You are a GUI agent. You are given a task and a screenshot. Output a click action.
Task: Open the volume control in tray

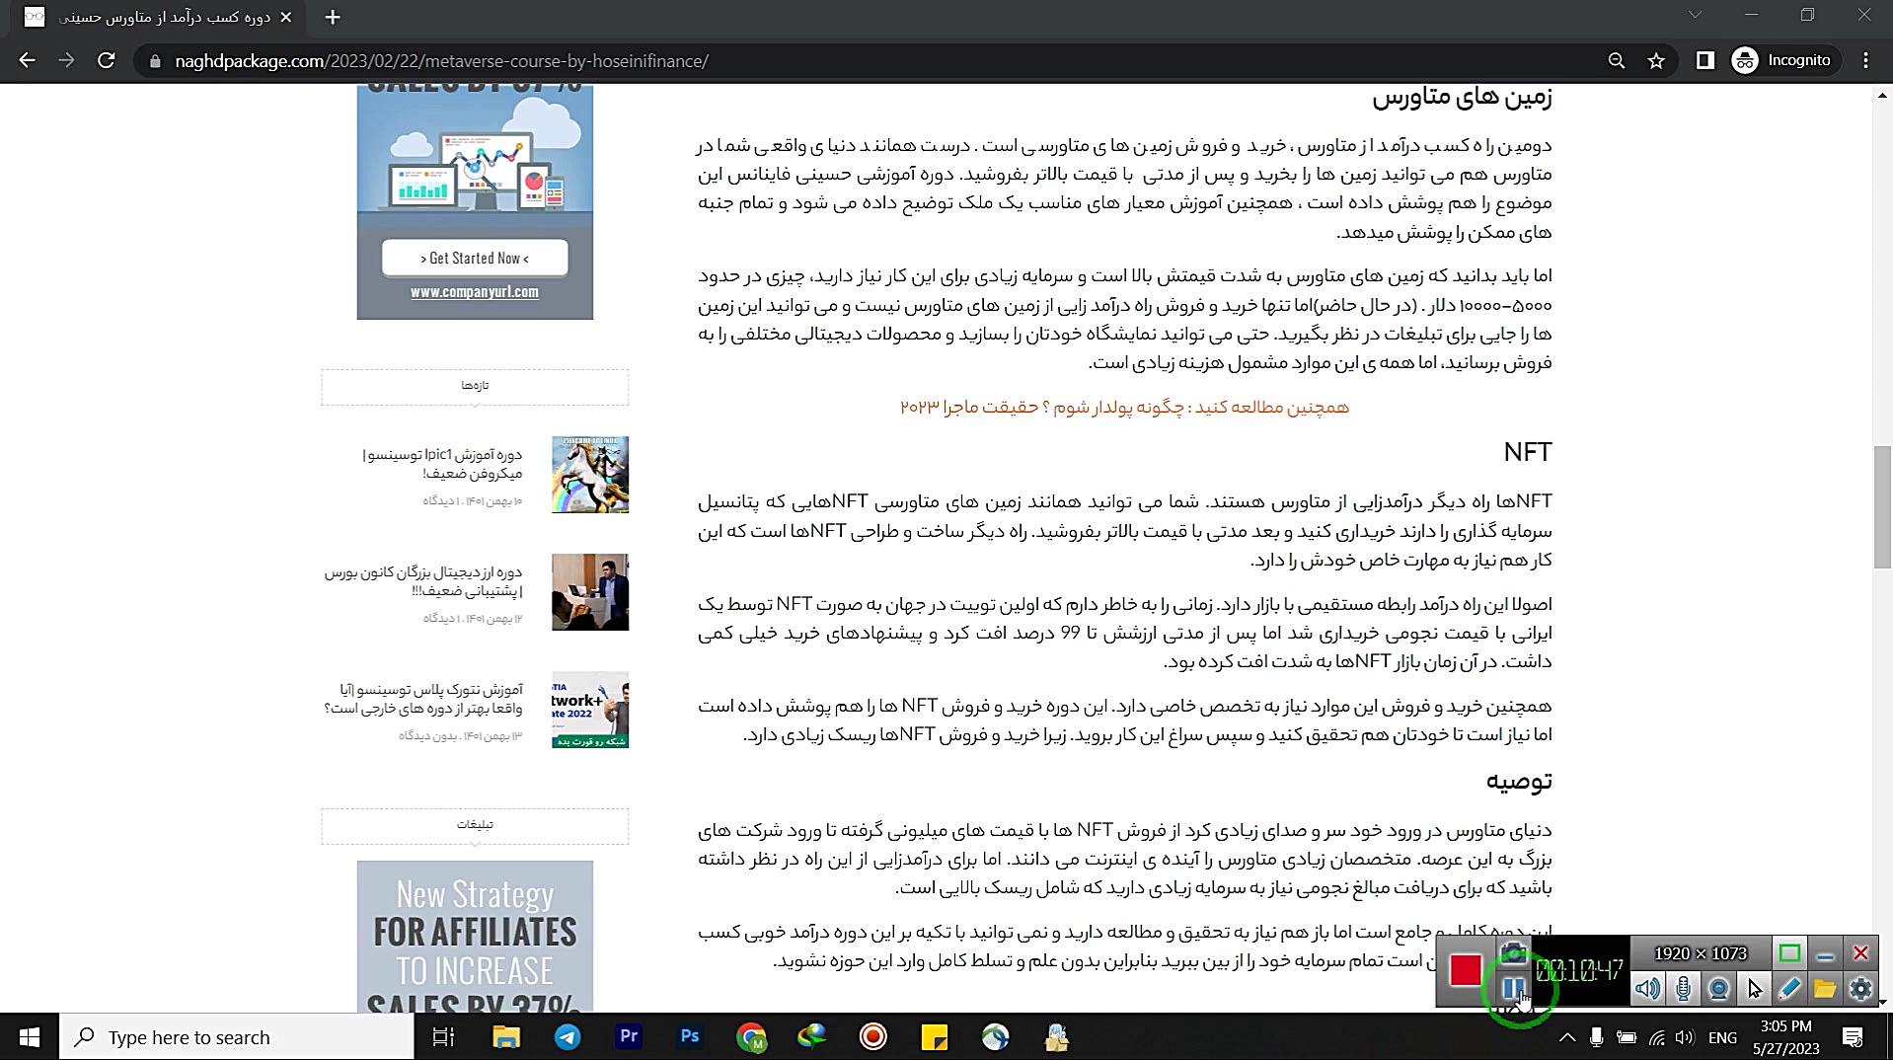tap(1685, 1037)
